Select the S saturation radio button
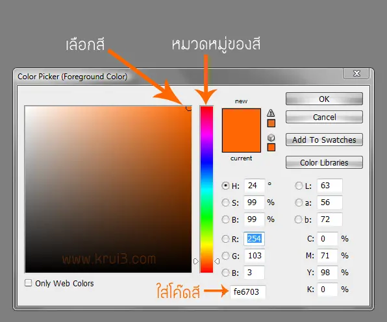The image size is (387, 322). click(225, 203)
